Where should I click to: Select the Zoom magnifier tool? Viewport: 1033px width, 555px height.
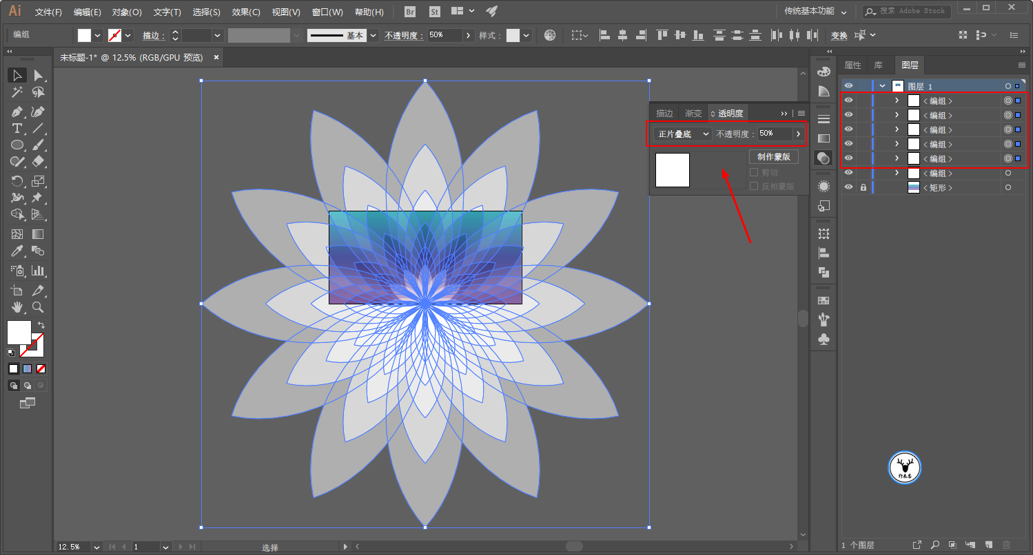[38, 307]
